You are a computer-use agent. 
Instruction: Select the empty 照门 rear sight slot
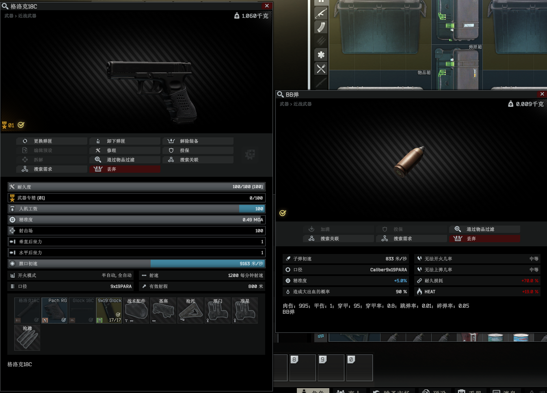tap(218, 310)
